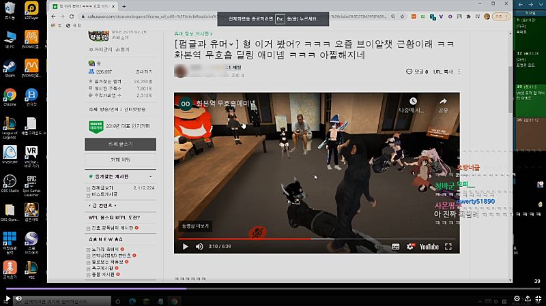The image size is (546, 306).
Task: Open Chrome media control icon
Action: tap(477, 16)
